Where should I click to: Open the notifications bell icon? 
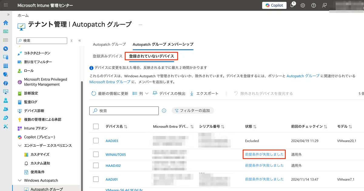tap(292, 5)
